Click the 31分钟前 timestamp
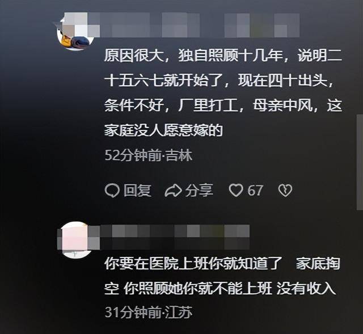The width and height of the screenshot is (363, 334). 132,312
